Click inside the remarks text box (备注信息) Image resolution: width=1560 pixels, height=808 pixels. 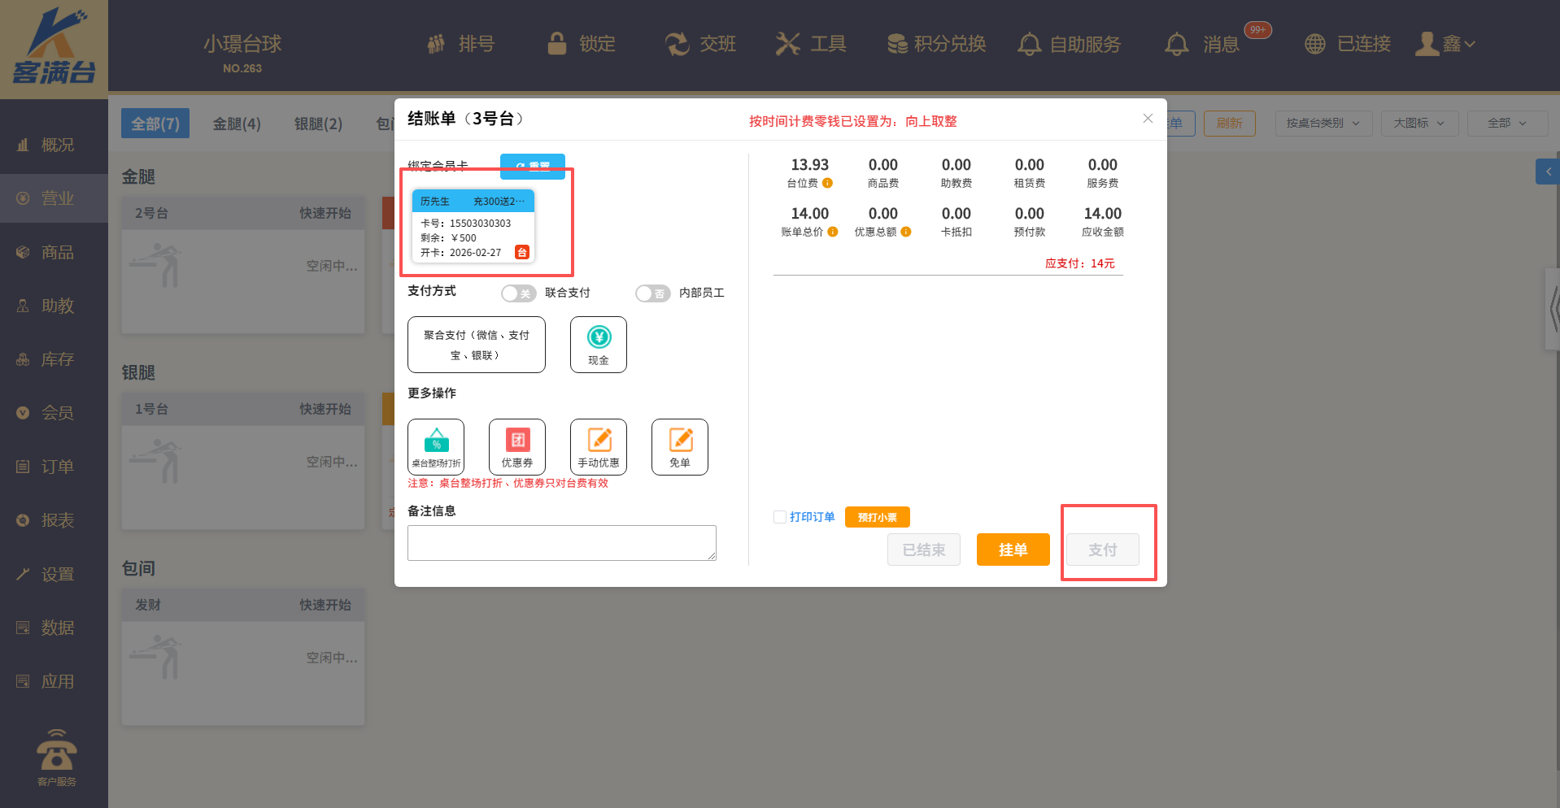click(x=561, y=542)
